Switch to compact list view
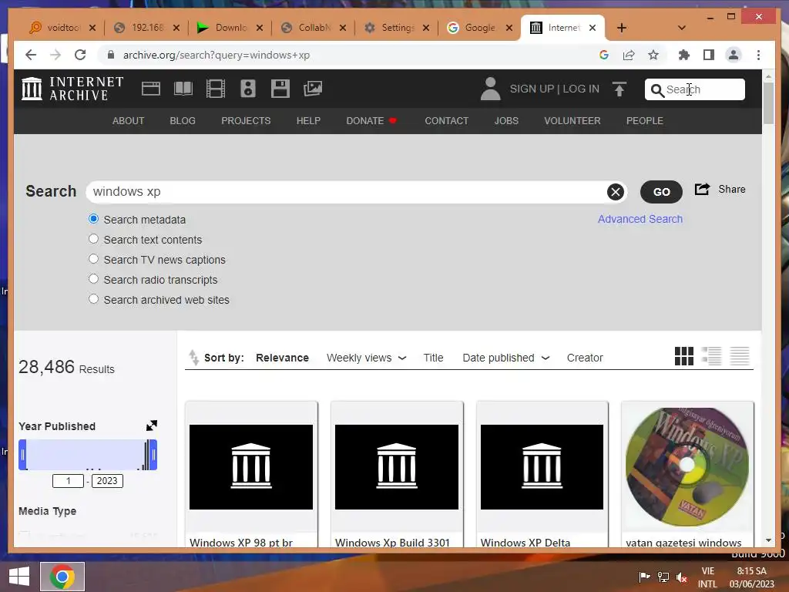Screen dimensions: 789x592 [740, 356]
